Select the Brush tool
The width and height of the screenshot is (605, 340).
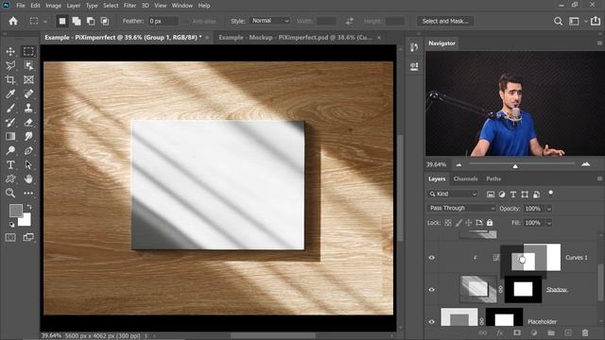tap(10, 108)
